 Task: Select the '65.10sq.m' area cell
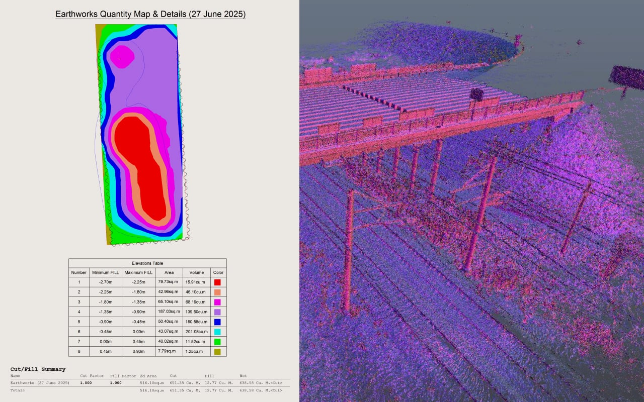(x=169, y=301)
